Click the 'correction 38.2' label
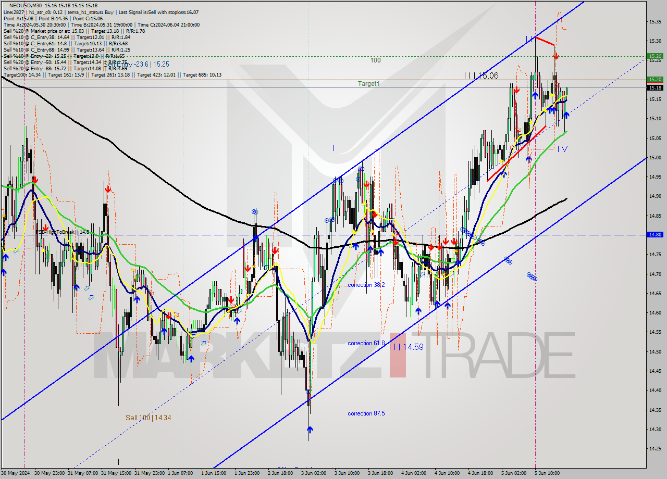667x479 pixels. point(366,285)
